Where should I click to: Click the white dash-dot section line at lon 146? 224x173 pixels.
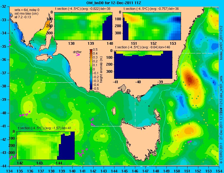tap(135, 110)
